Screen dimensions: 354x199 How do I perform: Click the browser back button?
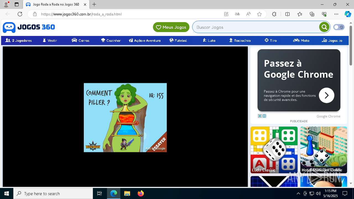tap(8, 14)
